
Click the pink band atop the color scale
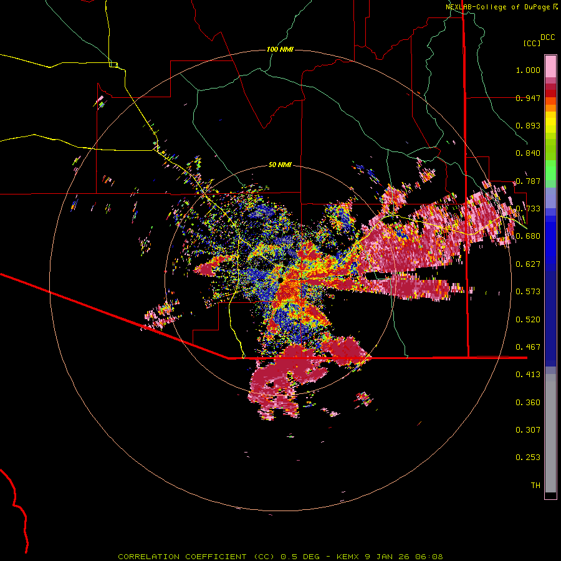pyautogui.click(x=550, y=66)
